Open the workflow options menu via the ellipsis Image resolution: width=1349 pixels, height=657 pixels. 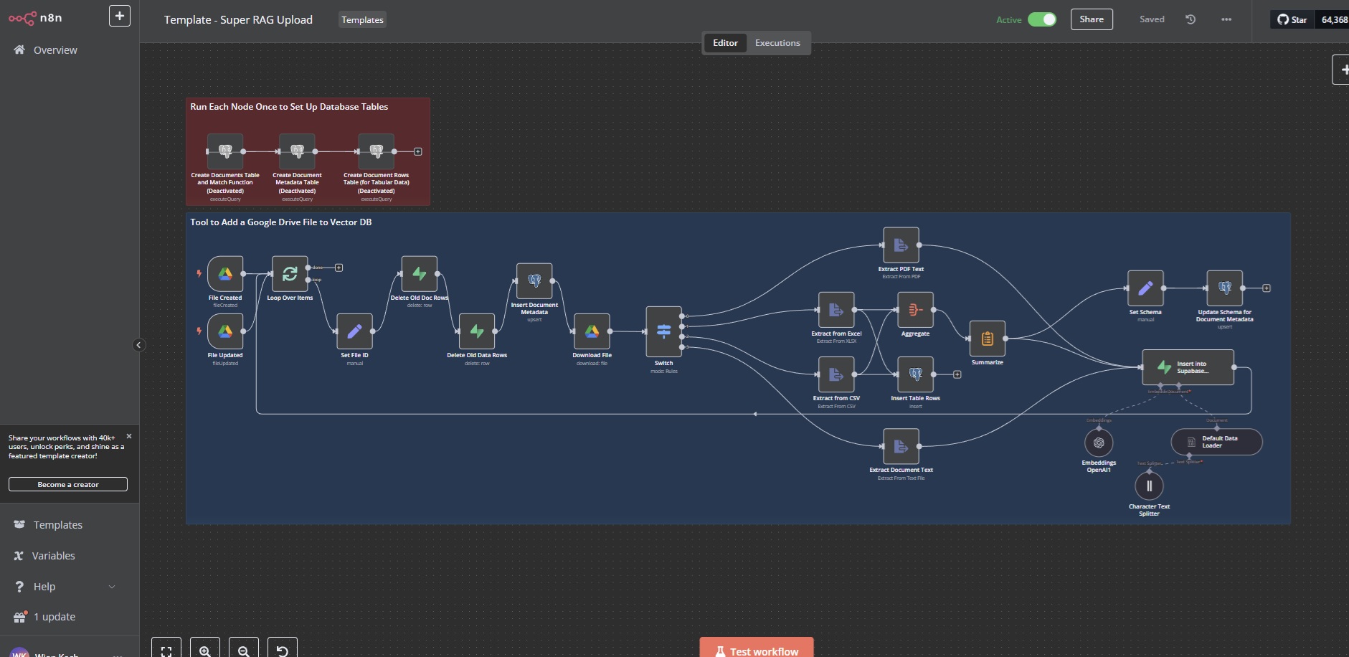tap(1226, 19)
